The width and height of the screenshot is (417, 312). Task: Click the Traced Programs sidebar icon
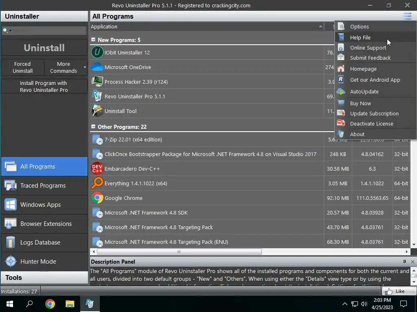click(x=10, y=185)
